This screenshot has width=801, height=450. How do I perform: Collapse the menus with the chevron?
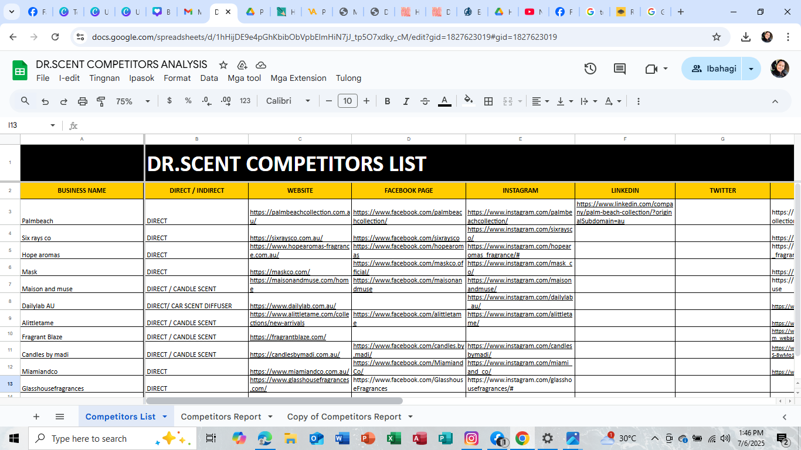775,101
